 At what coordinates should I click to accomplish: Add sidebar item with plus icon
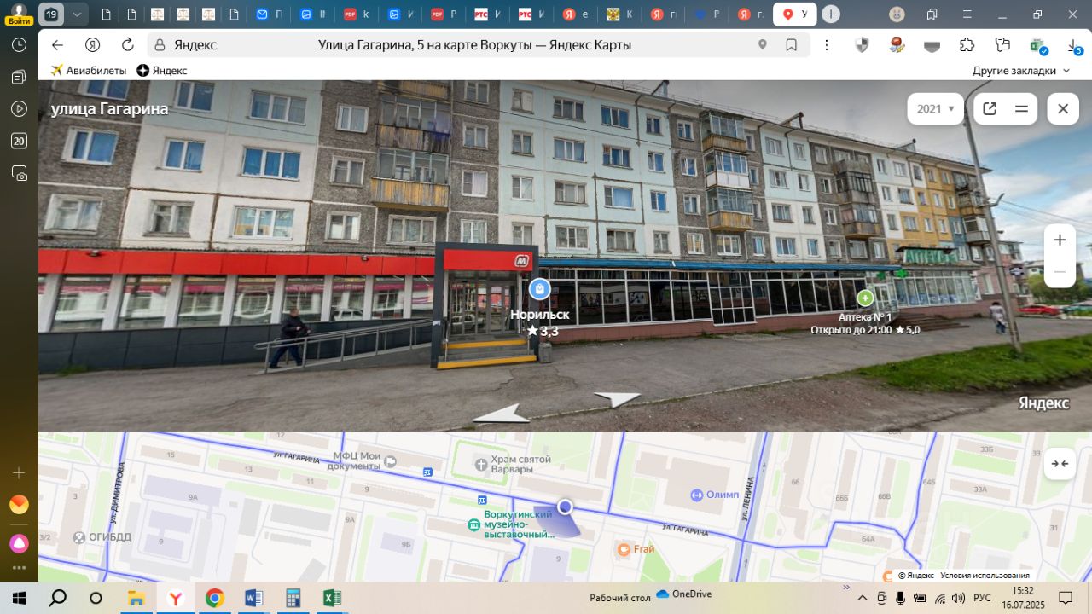(19, 472)
